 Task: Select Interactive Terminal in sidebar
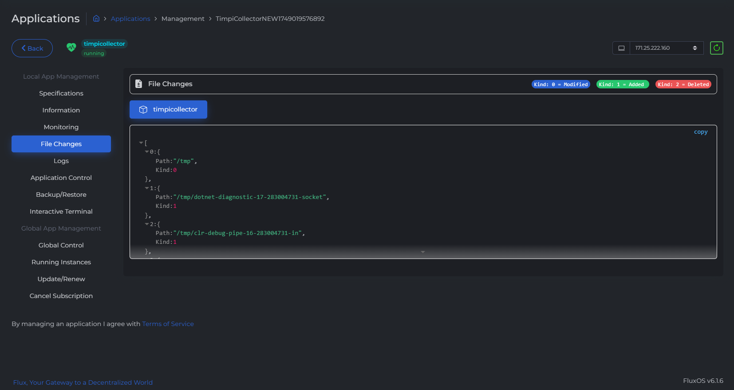click(x=61, y=211)
